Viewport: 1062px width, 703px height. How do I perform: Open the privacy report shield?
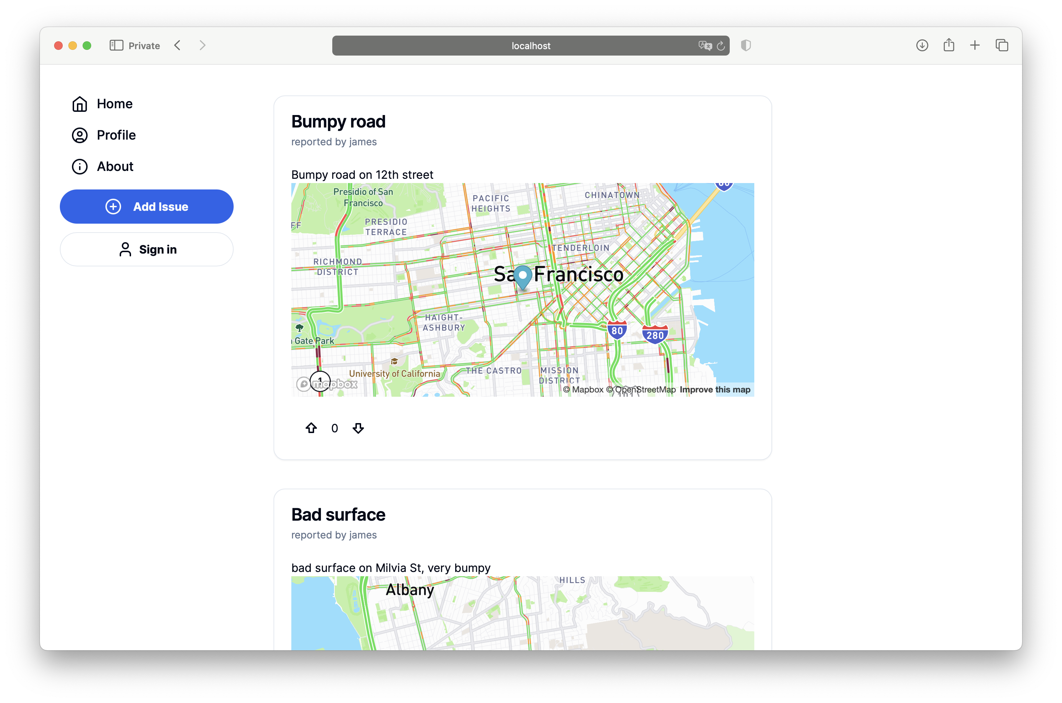click(745, 45)
